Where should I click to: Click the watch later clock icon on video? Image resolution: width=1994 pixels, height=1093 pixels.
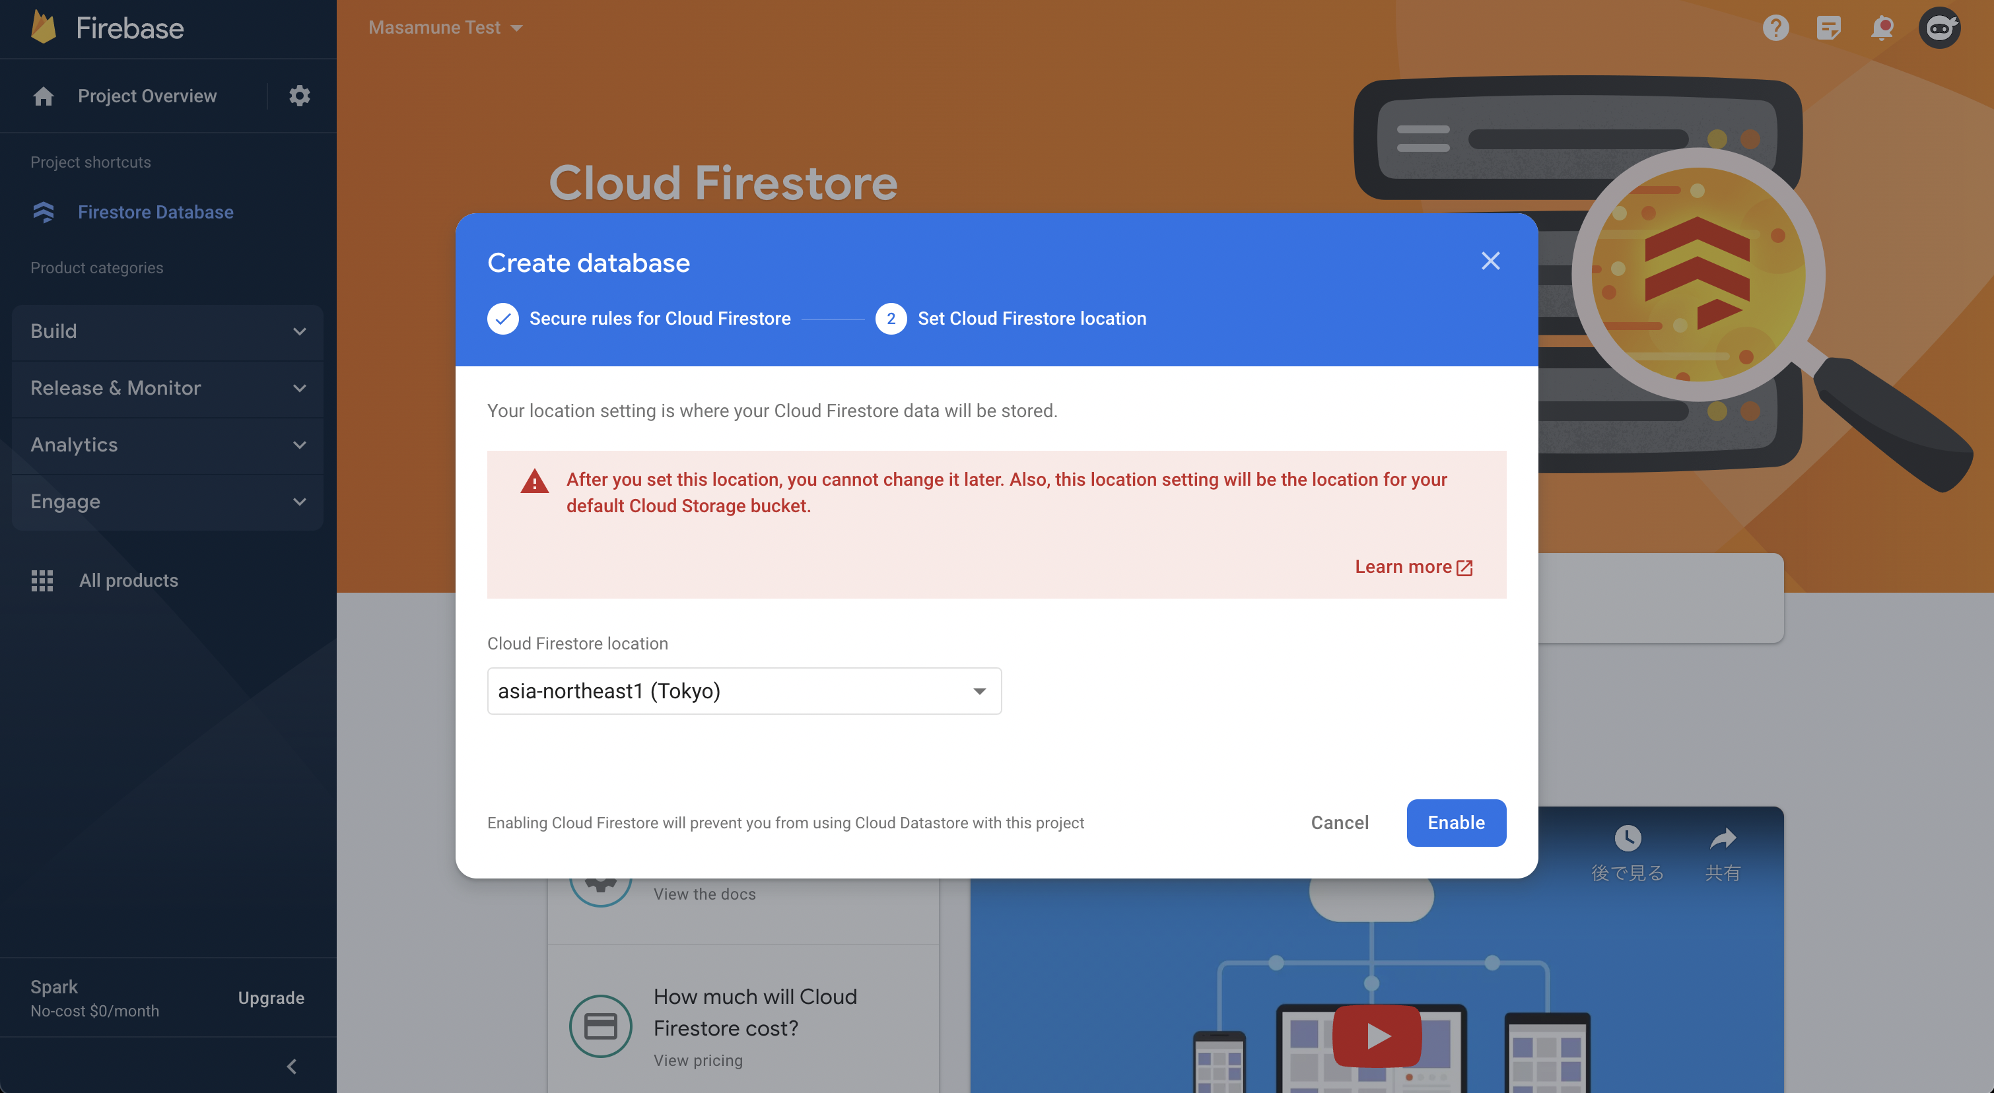pyautogui.click(x=1627, y=838)
